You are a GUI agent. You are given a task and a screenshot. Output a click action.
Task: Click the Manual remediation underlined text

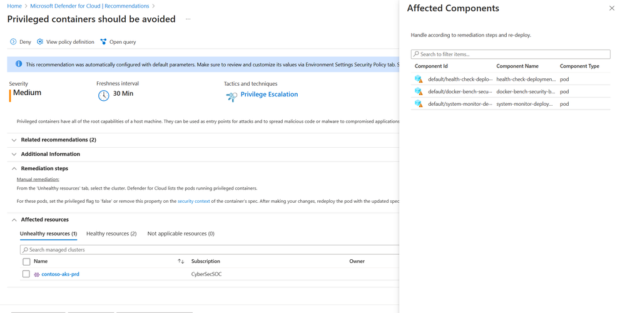38,180
